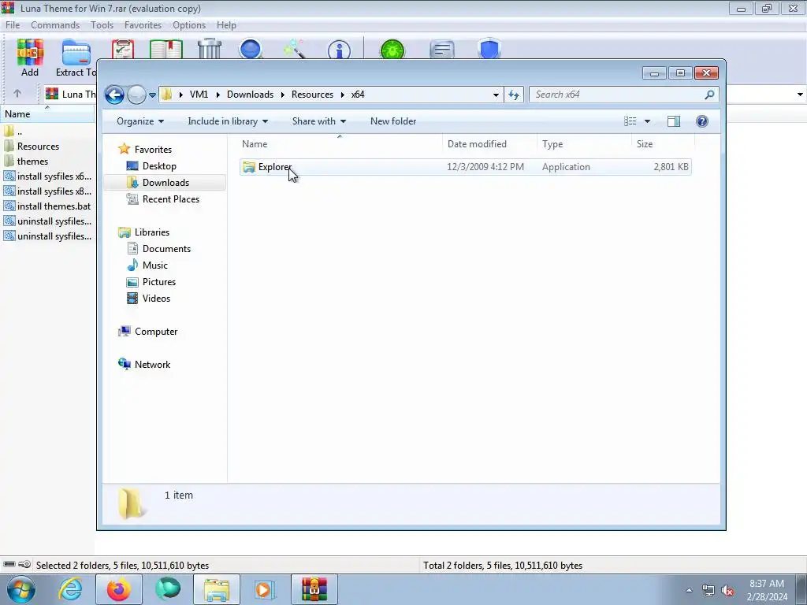The width and height of the screenshot is (807, 605).
Task: Click the Search x64 input field
Action: coord(618,95)
